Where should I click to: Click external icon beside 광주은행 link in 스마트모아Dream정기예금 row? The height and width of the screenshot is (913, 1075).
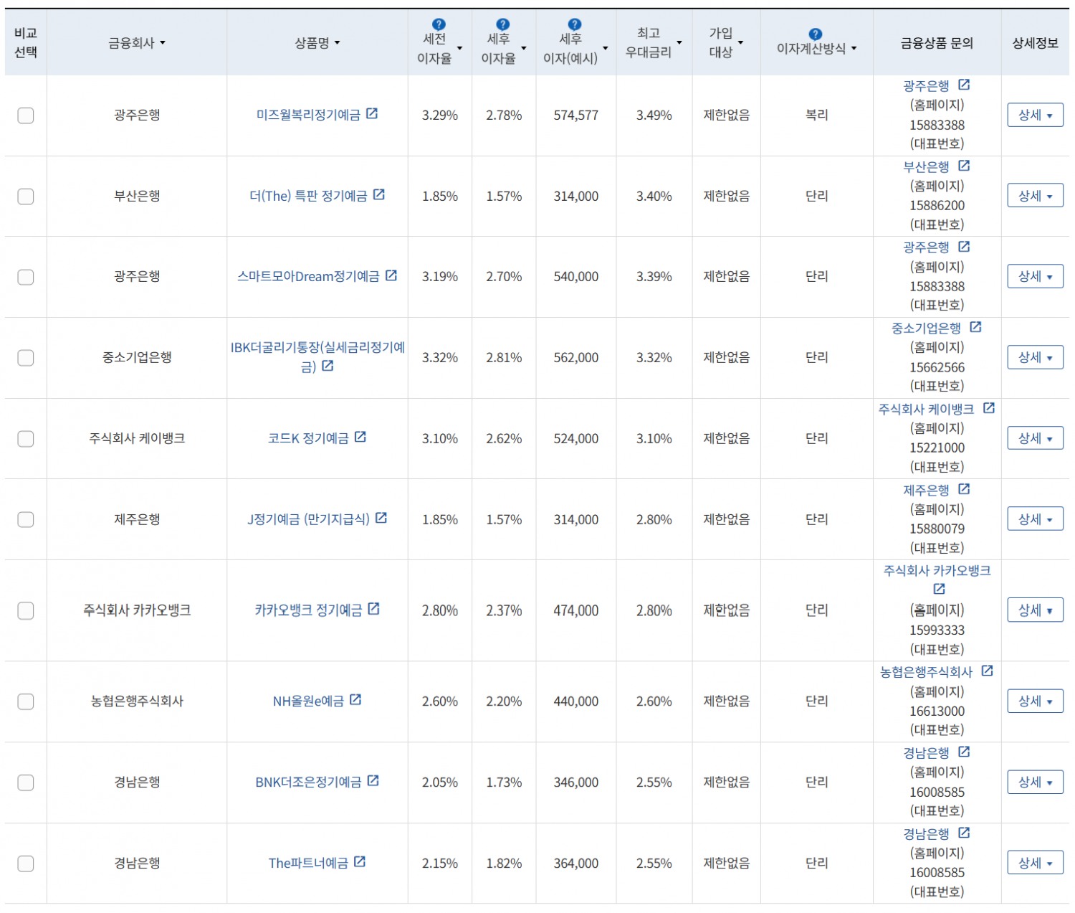coord(964,247)
